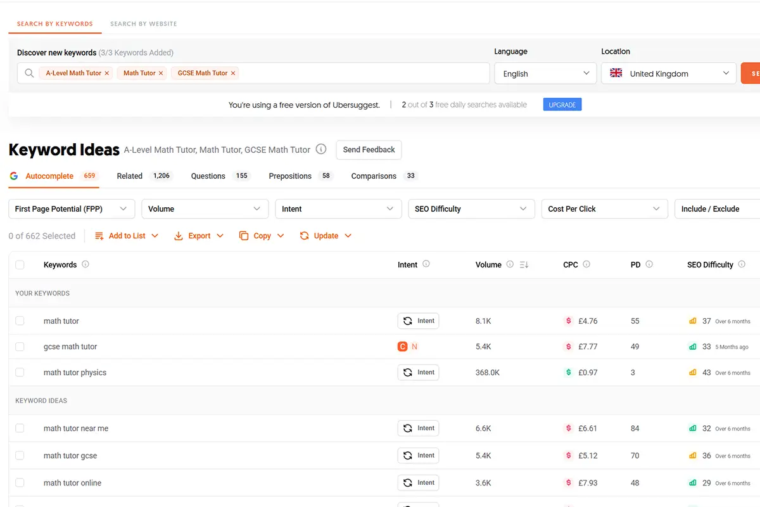Open the Language dropdown set to English
Viewport: 760px width, 507px height.
click(545, 73)
